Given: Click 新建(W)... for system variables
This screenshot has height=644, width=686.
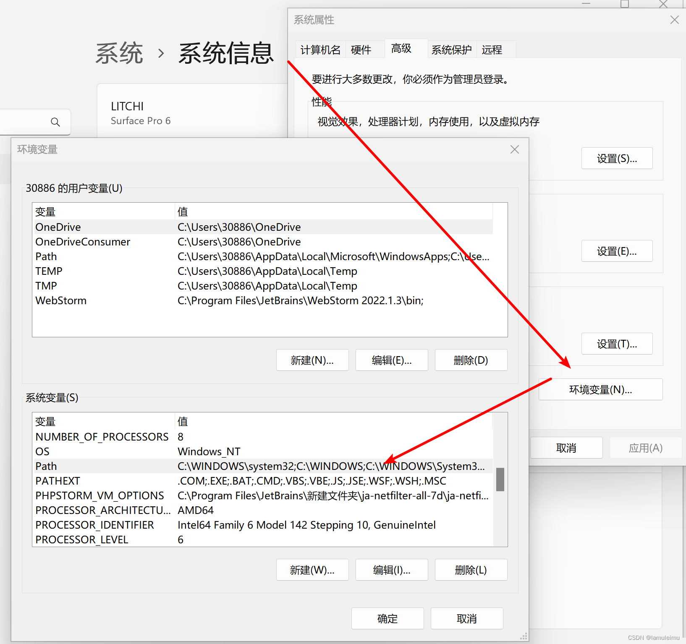Looking at the screenshot, I should coord(312,570).
